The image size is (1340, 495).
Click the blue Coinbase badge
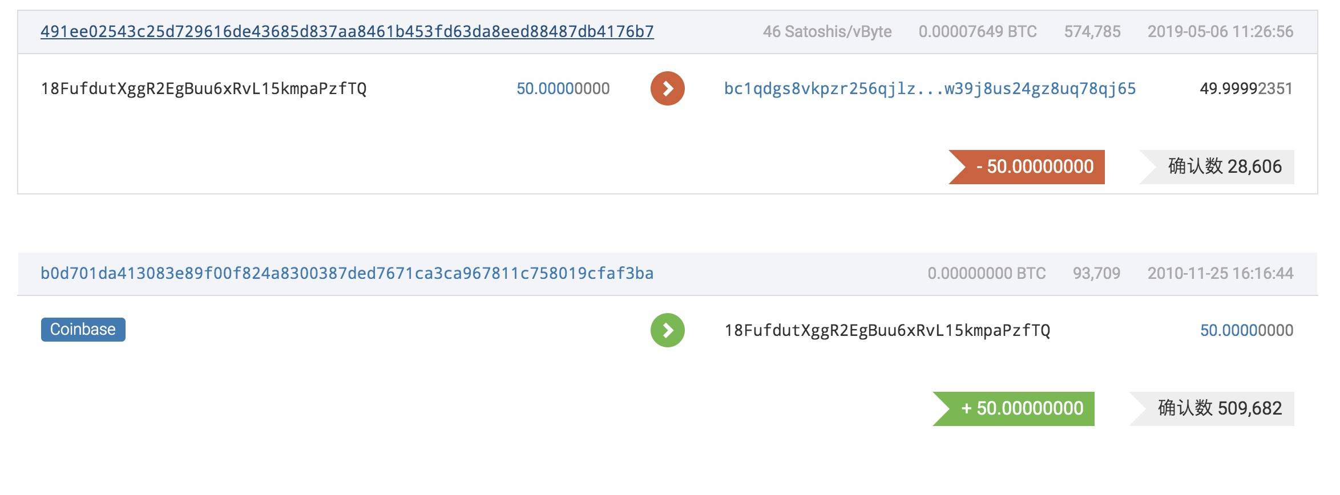pos(83,330)
